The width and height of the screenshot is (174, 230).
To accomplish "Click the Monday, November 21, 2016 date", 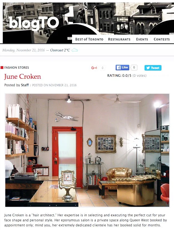I will [24, 50].
